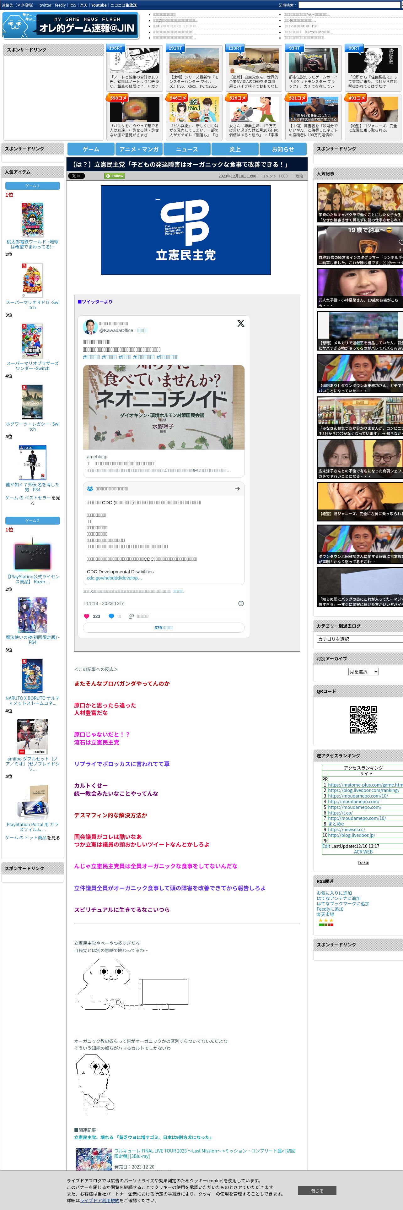The image size is (403, 1210).
Task: Click the ホグワーツ・レガシー game cover
Action: pos(32,402)
